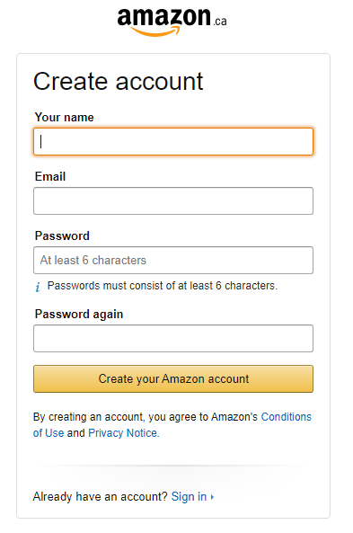
Task: Click into the Email text box
Action: pyautogui.click(x=173, y=201)
